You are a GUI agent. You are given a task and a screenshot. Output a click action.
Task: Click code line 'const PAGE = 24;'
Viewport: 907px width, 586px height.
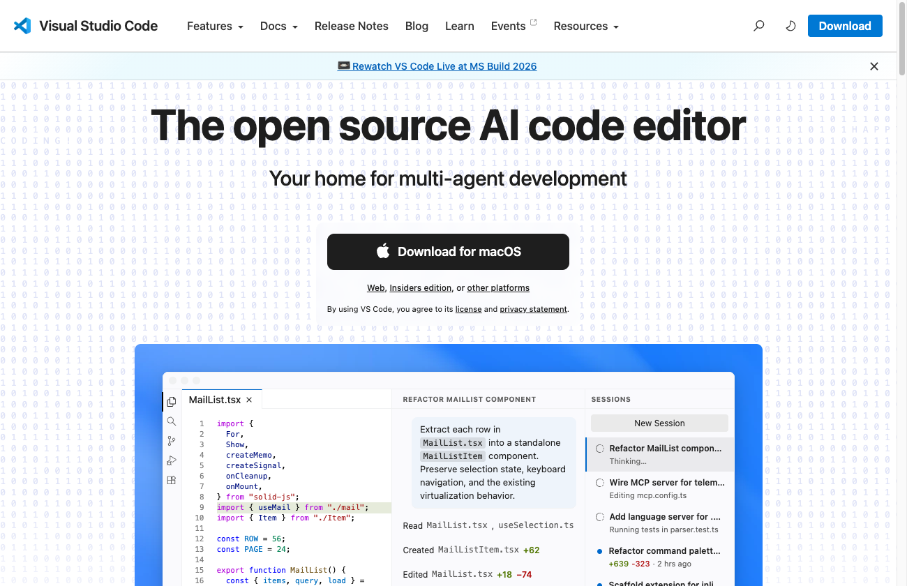pyautogui.click(x=254, y=549)
